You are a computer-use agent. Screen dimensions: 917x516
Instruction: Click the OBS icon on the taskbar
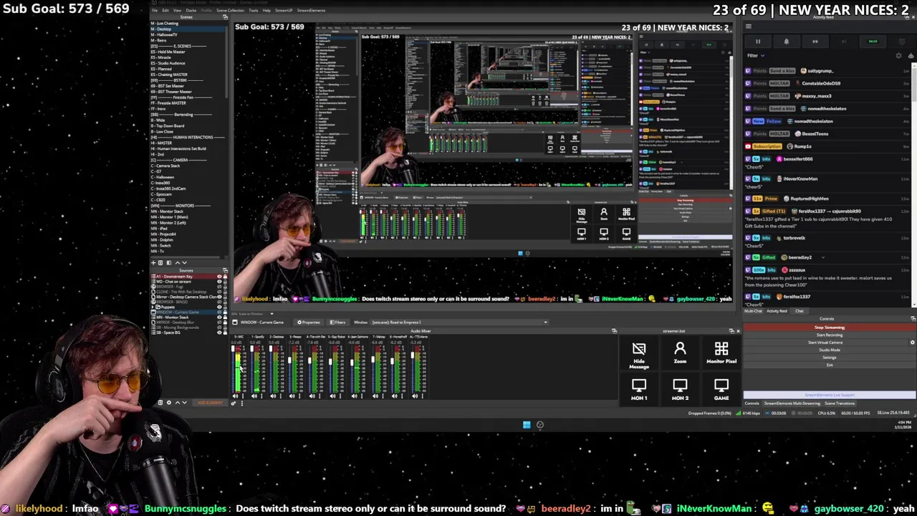[540, 424]
